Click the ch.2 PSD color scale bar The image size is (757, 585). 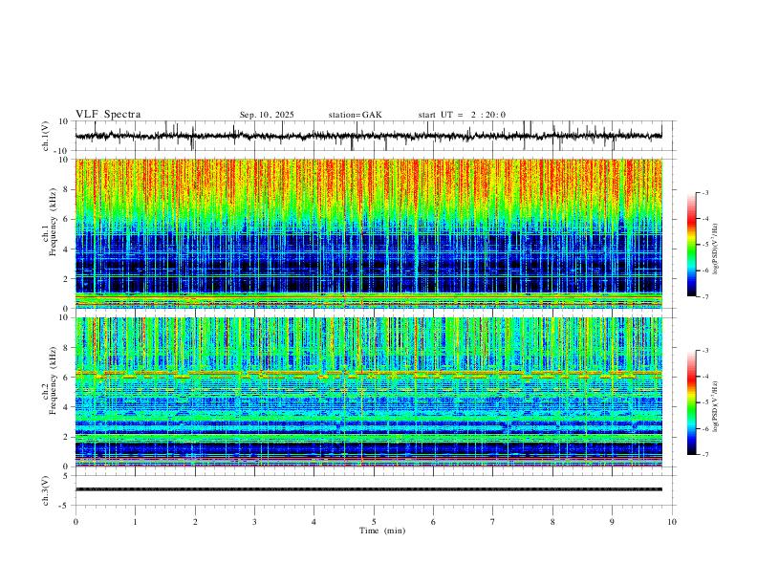691,402
